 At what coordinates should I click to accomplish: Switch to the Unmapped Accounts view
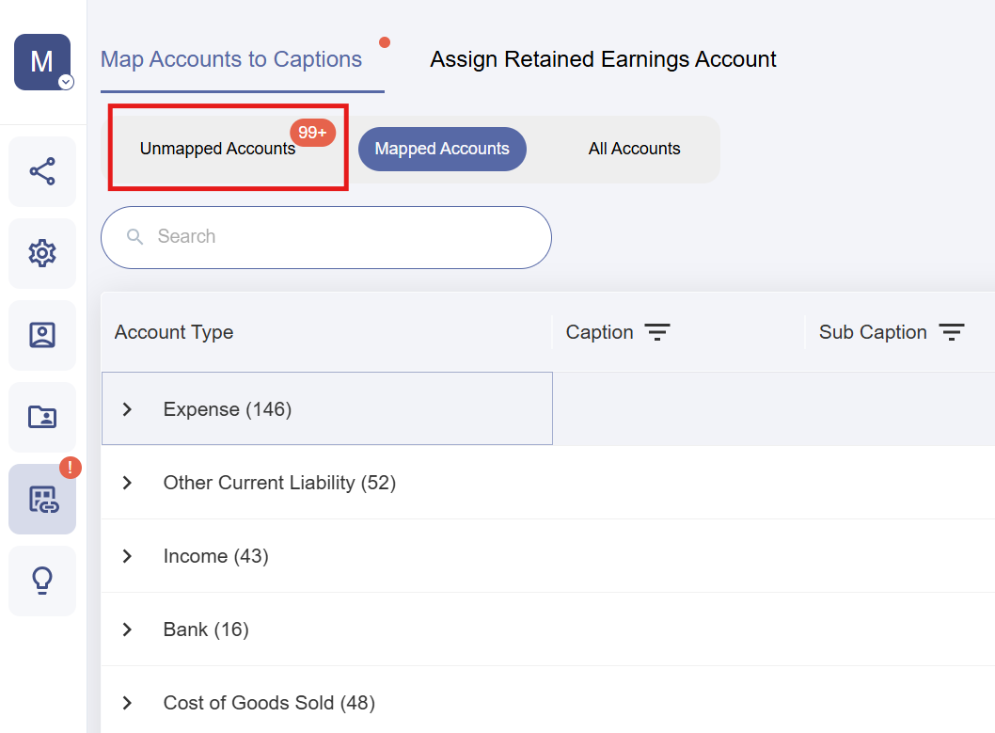tap(217, 149)
